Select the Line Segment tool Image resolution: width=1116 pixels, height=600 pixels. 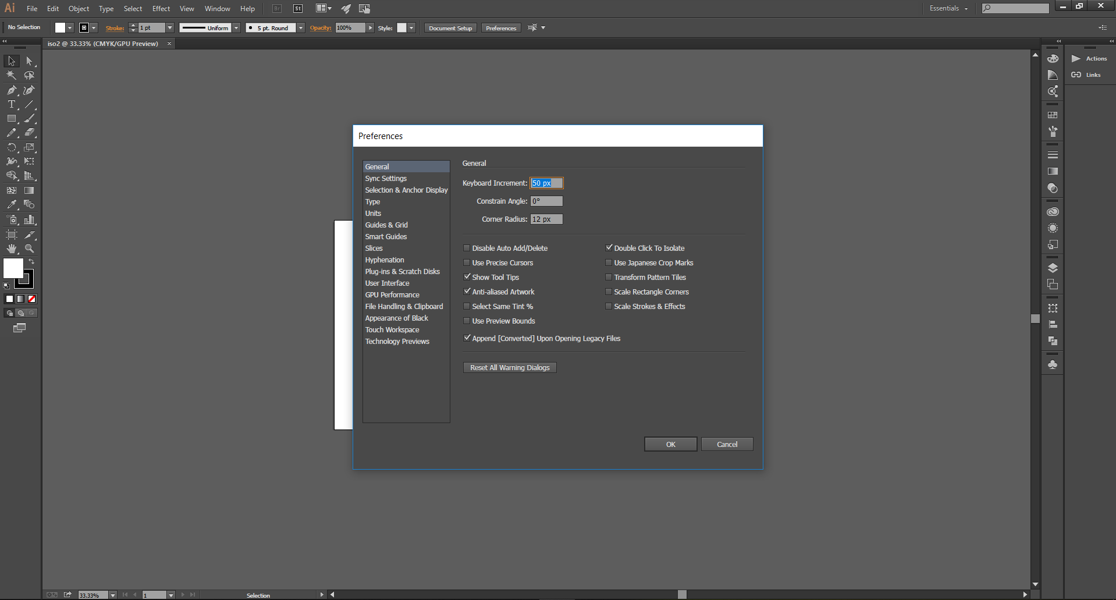coord(29,104)
